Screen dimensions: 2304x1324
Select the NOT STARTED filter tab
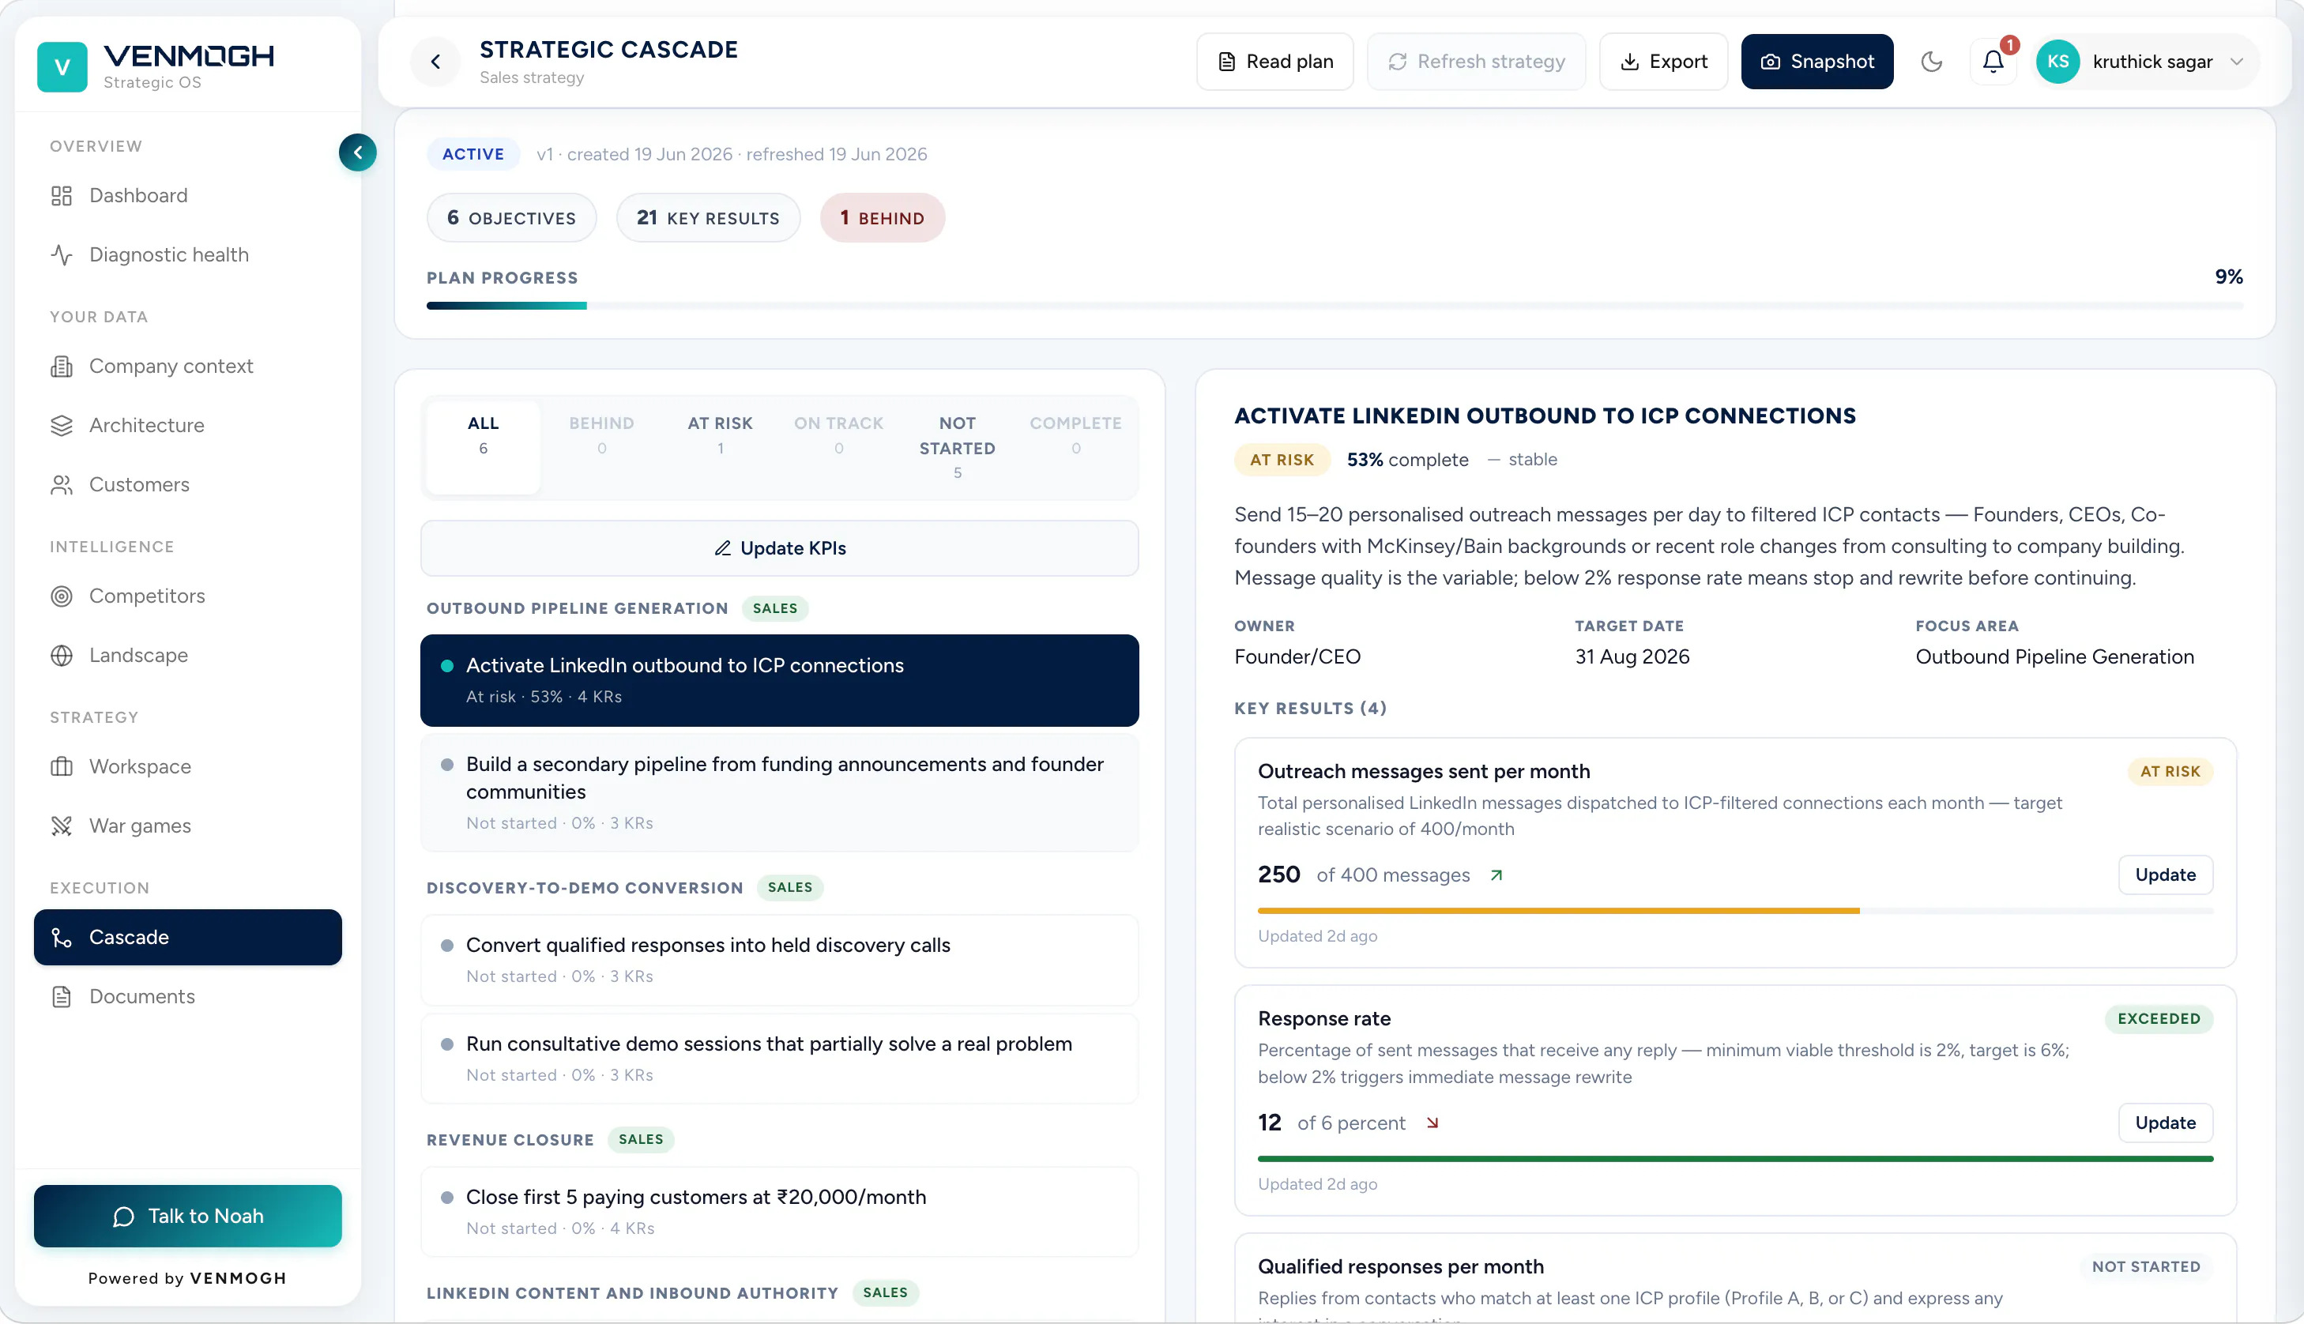pos(958,447)
